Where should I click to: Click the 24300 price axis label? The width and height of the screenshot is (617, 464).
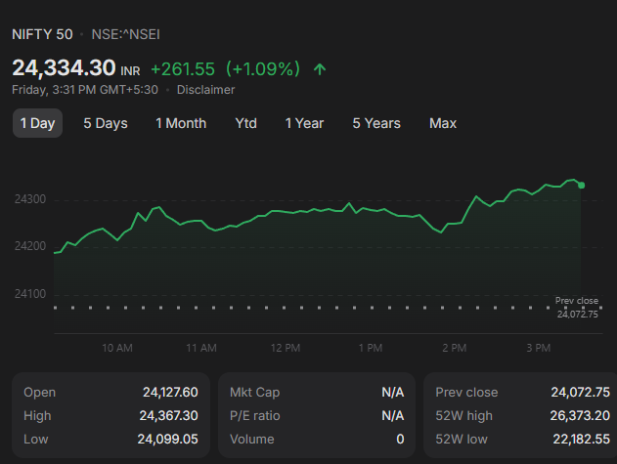coord(30,199)
